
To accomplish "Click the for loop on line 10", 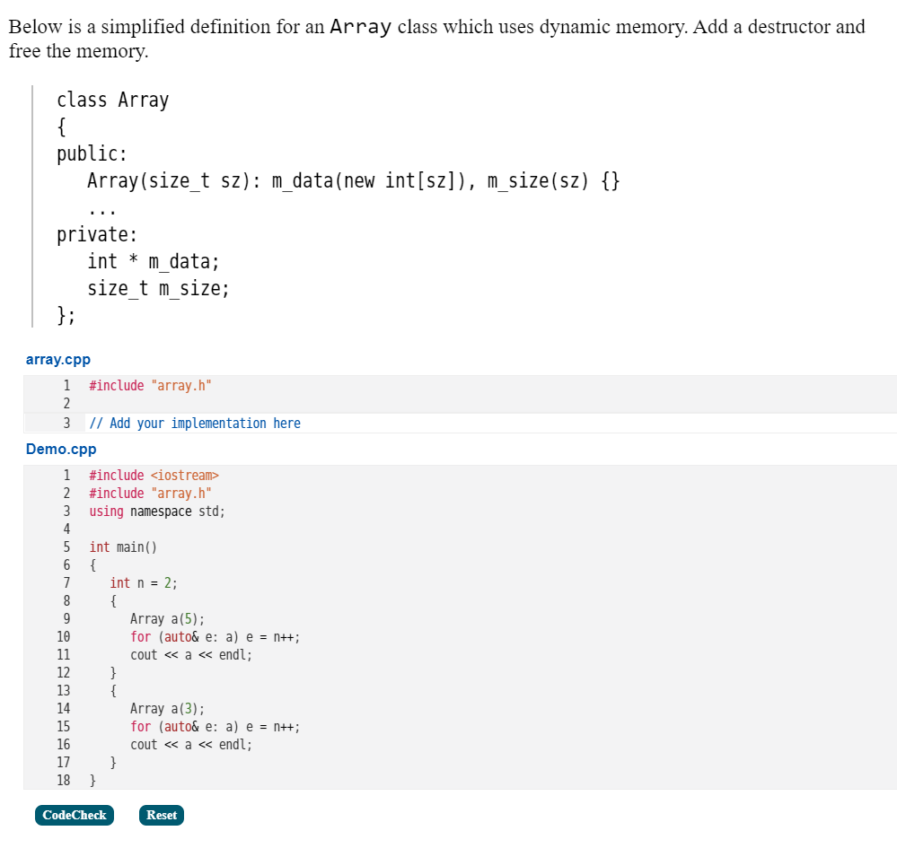I will click(215, 637).
